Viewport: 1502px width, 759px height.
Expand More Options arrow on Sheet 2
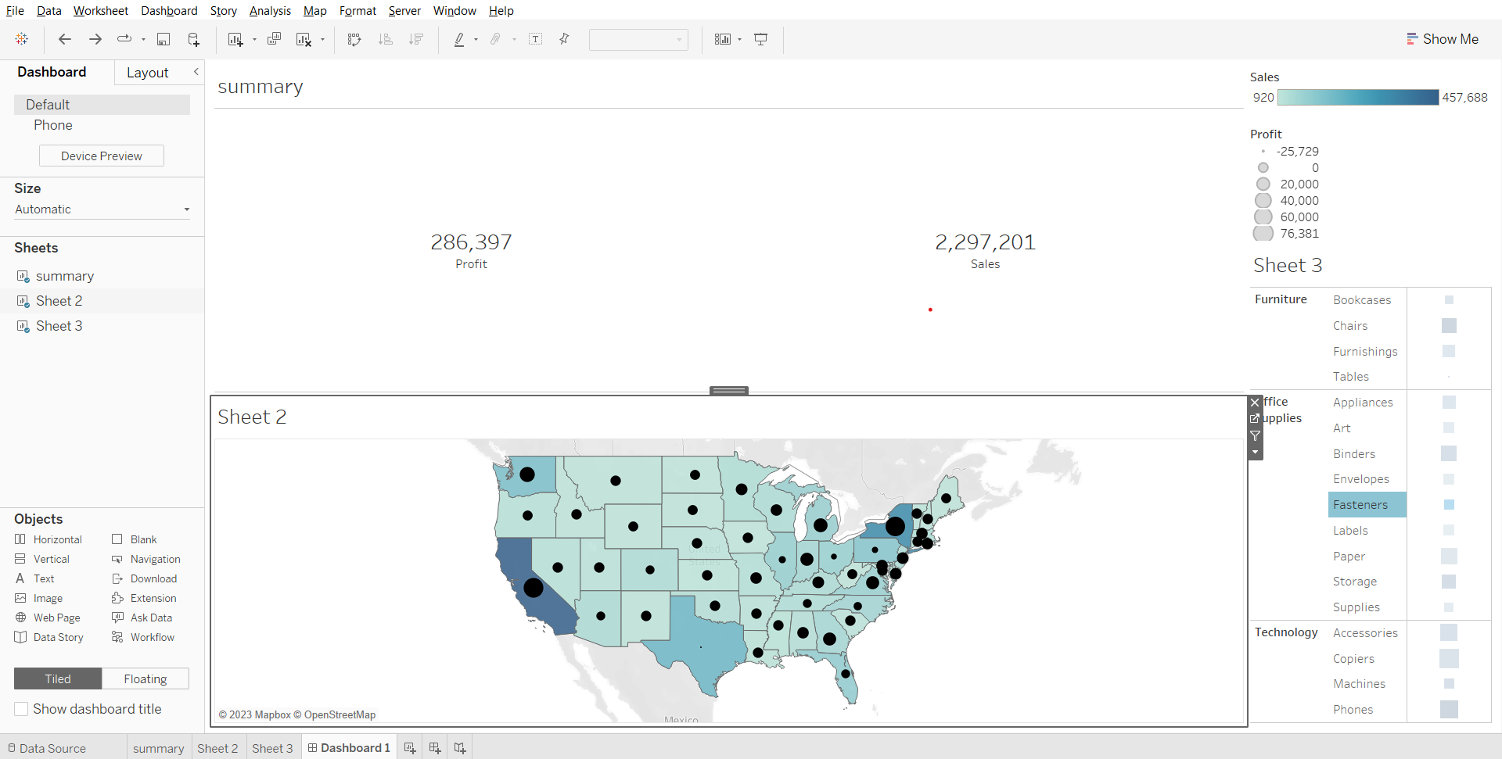point(1256,453)
